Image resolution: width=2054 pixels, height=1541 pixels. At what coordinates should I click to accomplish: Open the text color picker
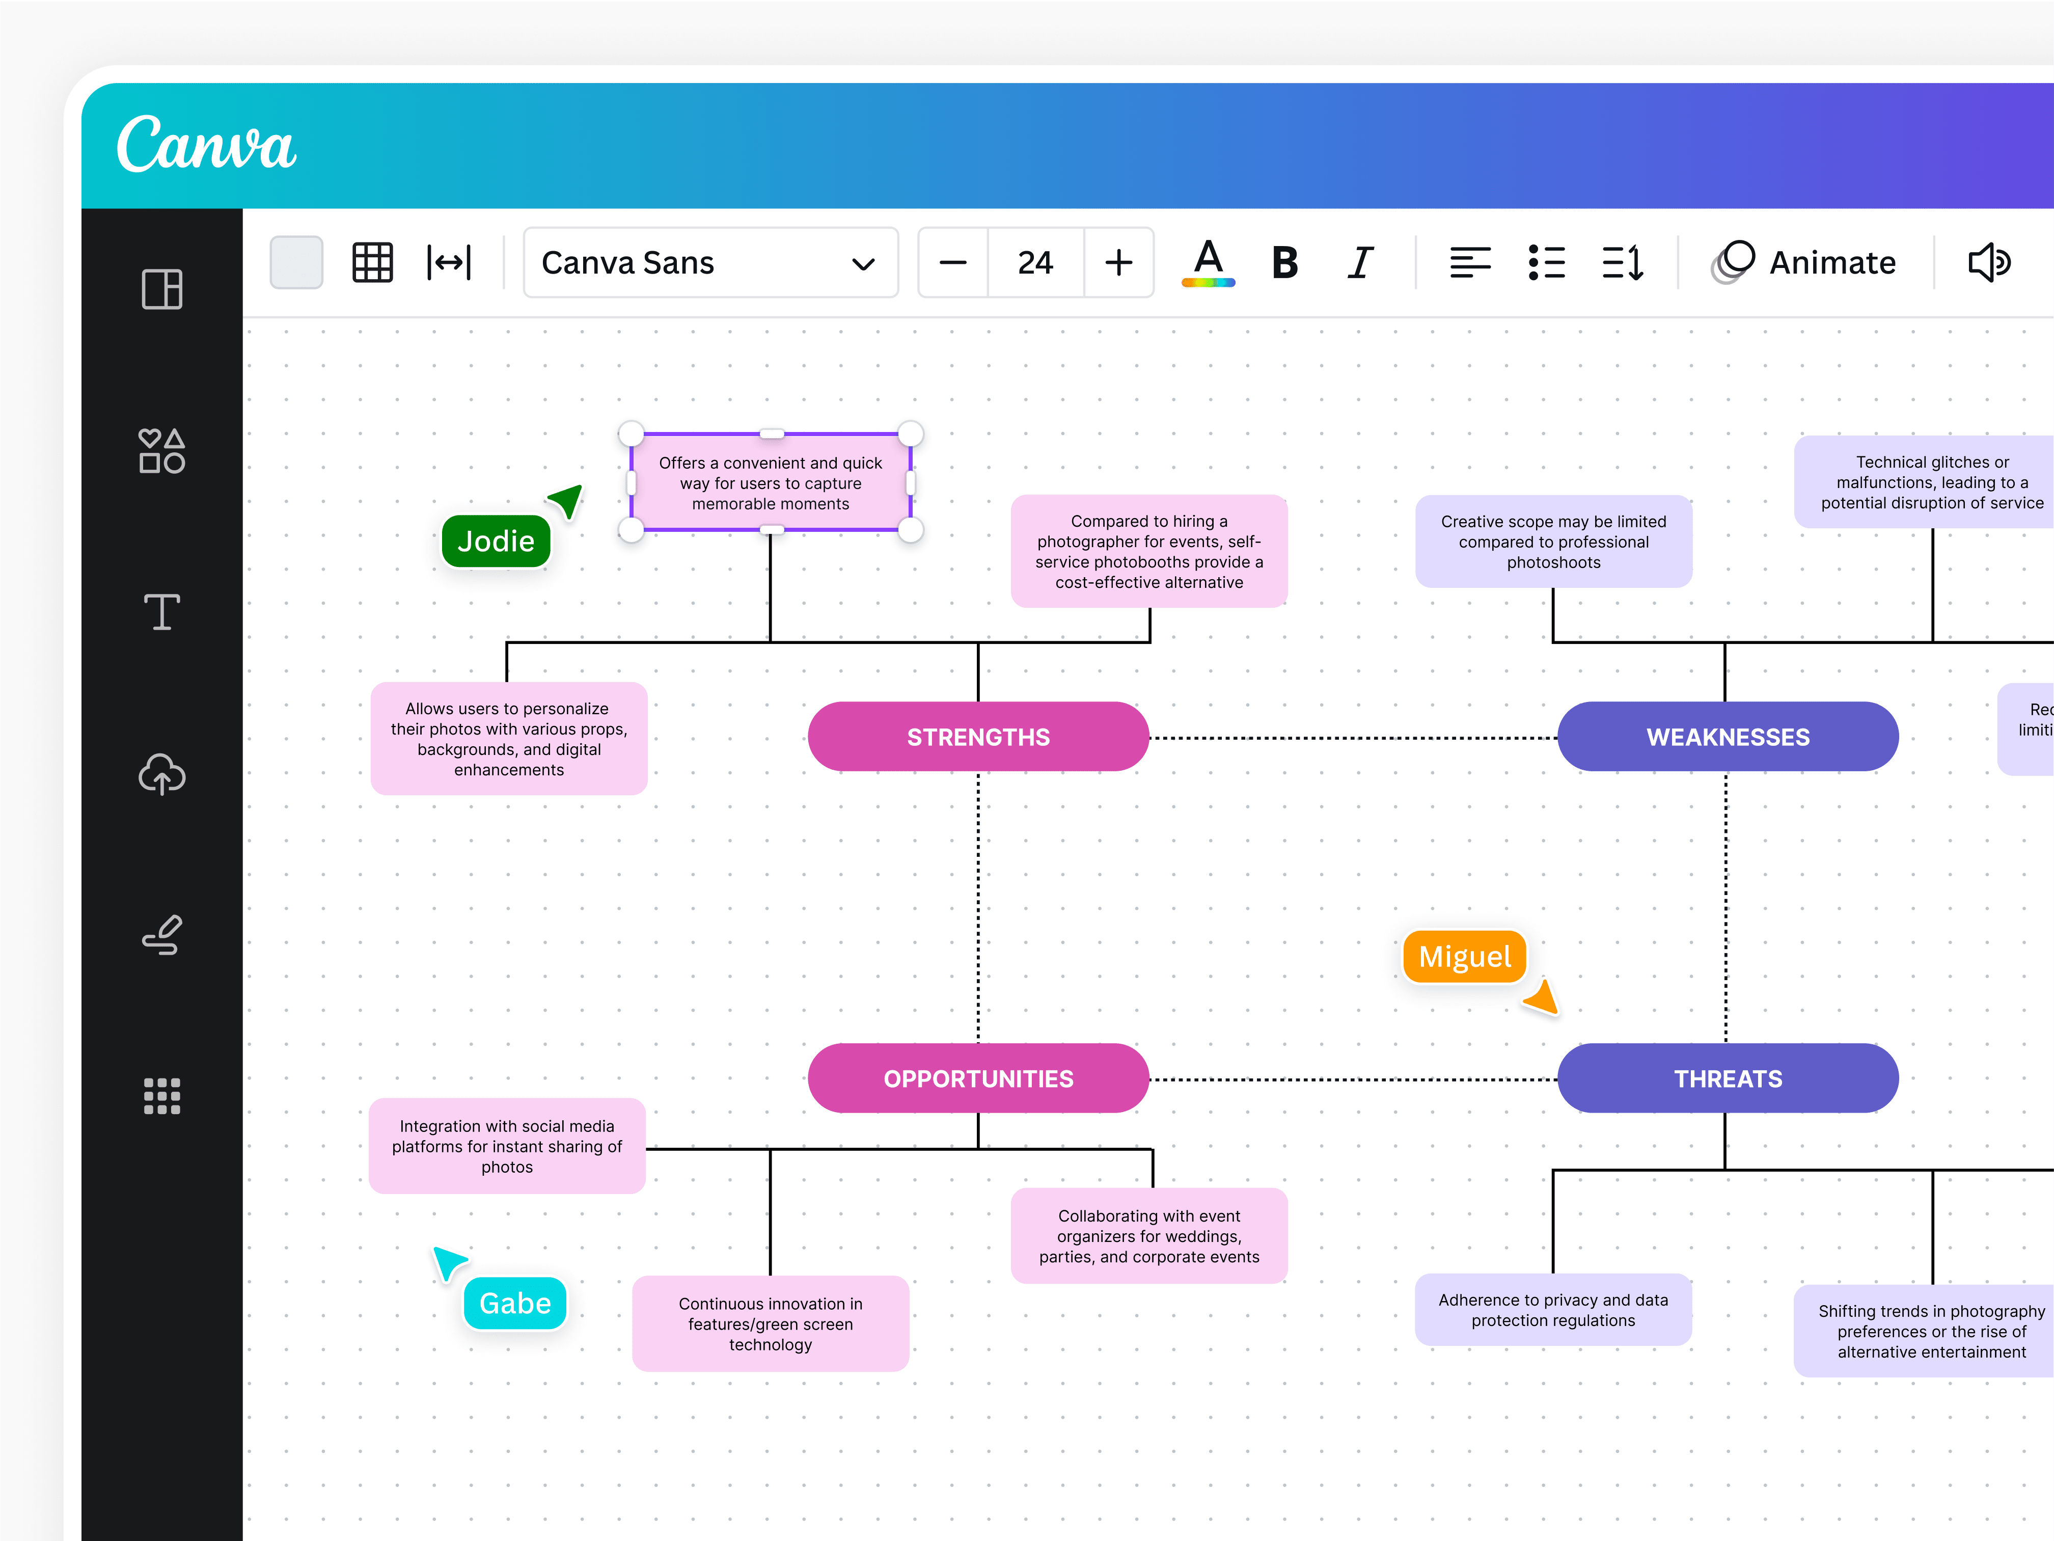(x=1207, y=263)
